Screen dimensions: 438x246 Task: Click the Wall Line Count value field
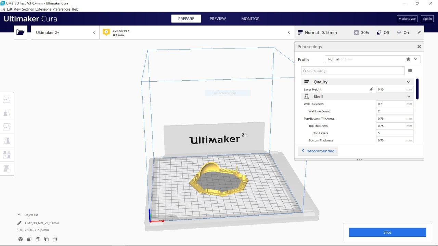[395, 111]
